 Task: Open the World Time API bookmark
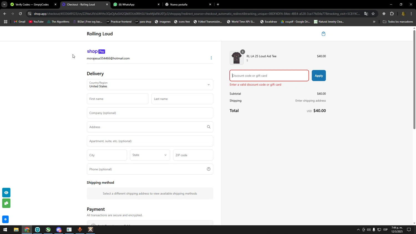point(240,22)
